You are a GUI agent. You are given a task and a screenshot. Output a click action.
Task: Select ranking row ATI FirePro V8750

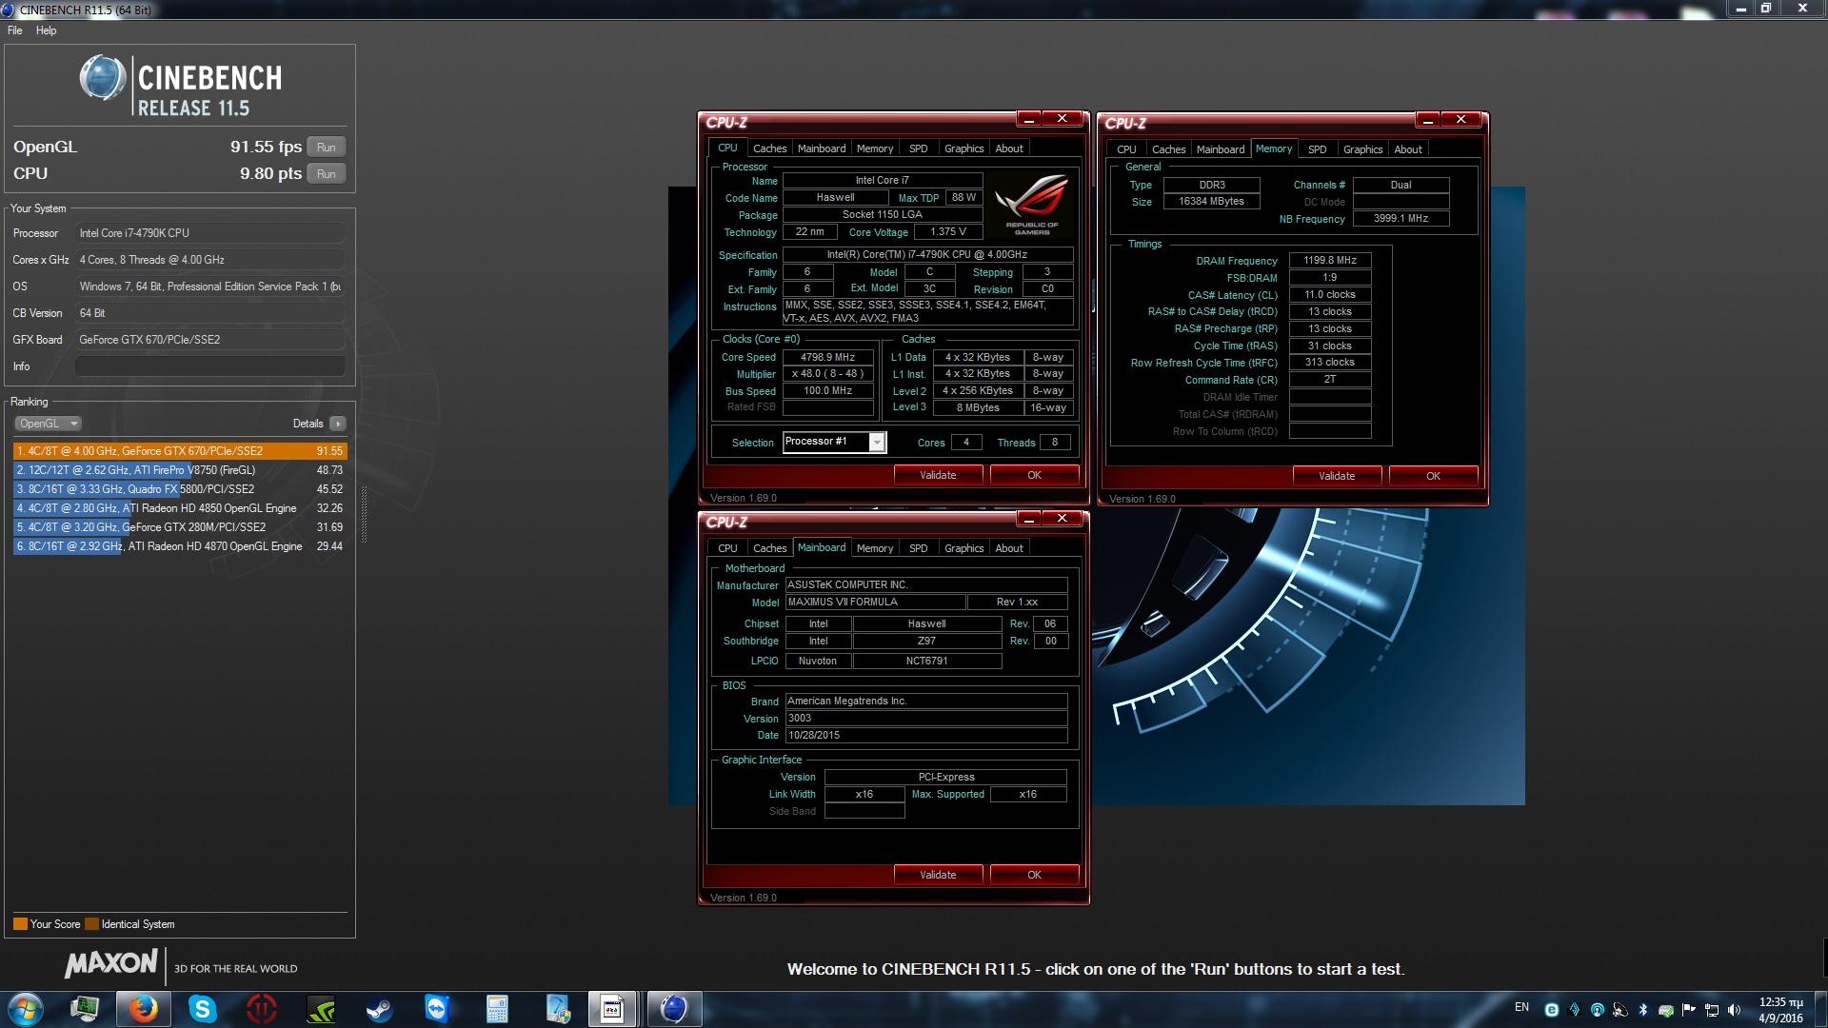point(180,470)
